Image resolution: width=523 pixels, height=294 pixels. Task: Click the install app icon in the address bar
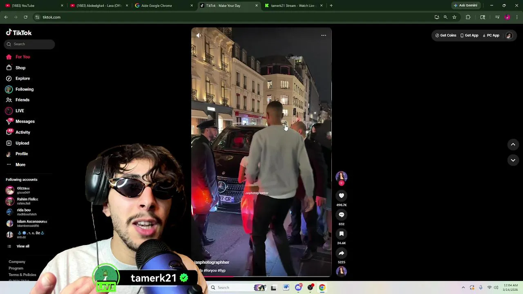tap(437, 17)
